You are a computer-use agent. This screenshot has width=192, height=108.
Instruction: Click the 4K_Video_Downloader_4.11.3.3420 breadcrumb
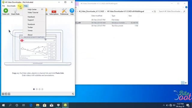[91, 11]
